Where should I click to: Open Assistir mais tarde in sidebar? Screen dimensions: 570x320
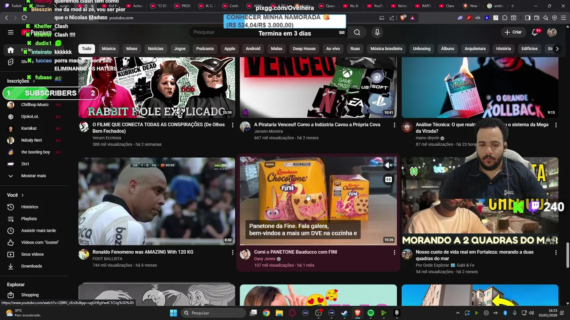tap(34, 231)
